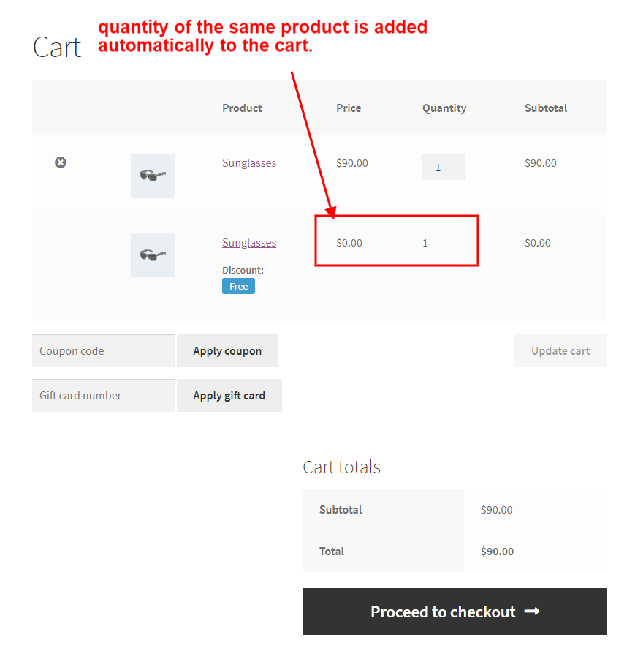Viewport: 627px width, 662px height.
Task: Click the Cart totals heading
Action: point(341,467)
